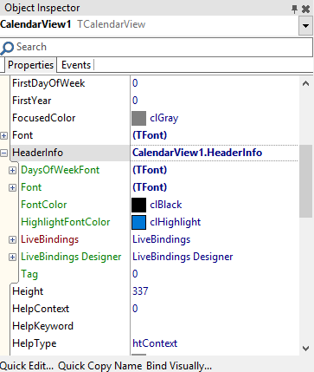314x372 pixels.
Task: Click the scrollbar up arrow
Action: click(305, 84)
